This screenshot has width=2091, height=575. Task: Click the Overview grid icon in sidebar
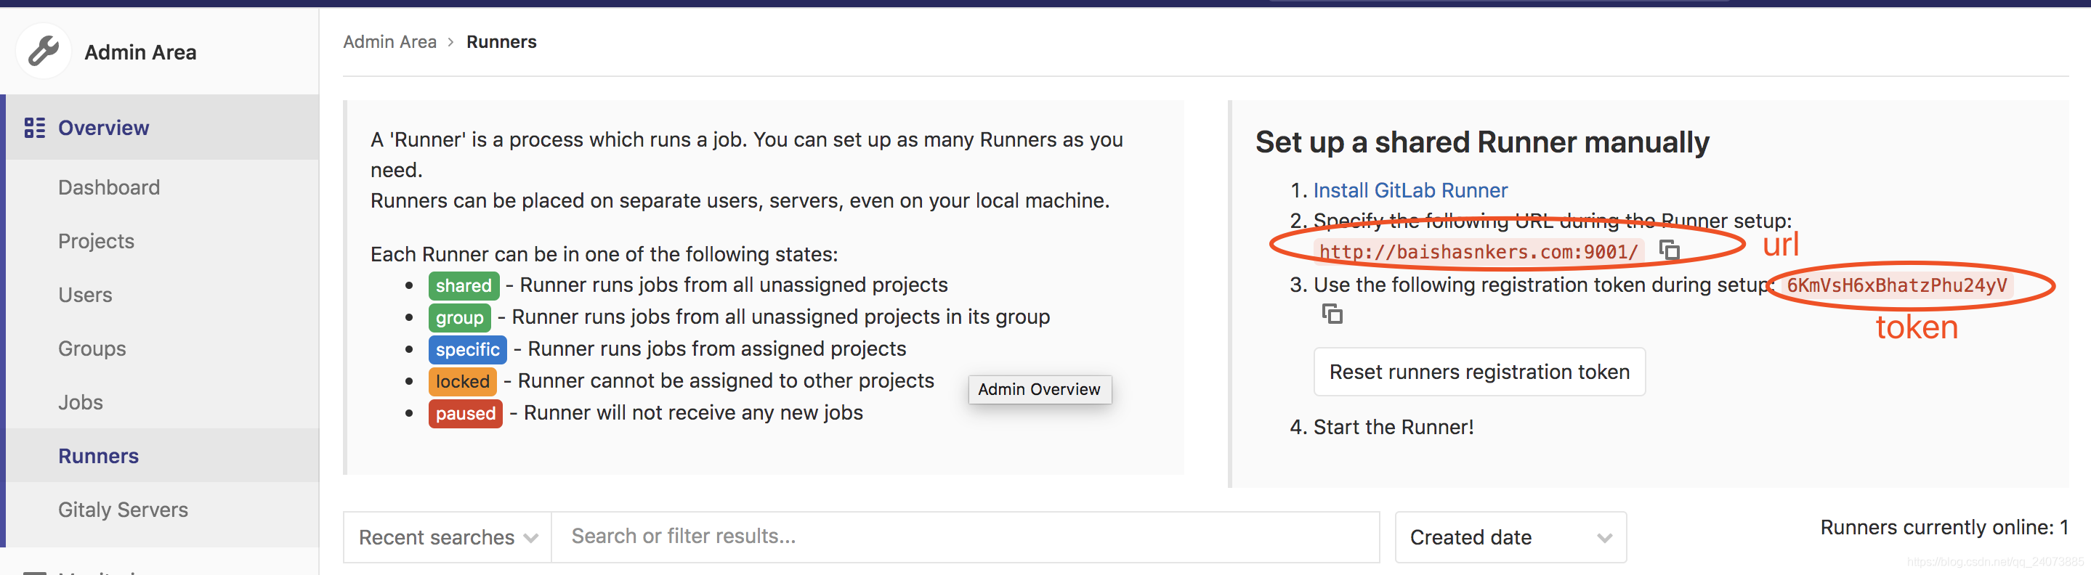[34, 127]
